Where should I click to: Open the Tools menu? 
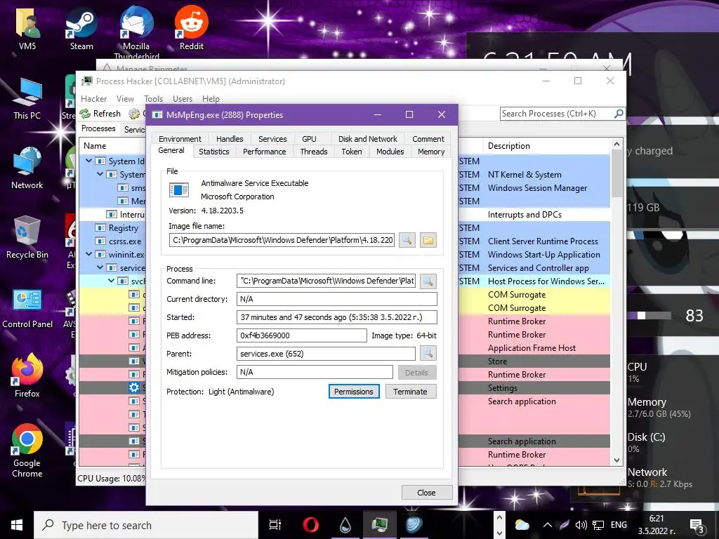click(153, 99)
